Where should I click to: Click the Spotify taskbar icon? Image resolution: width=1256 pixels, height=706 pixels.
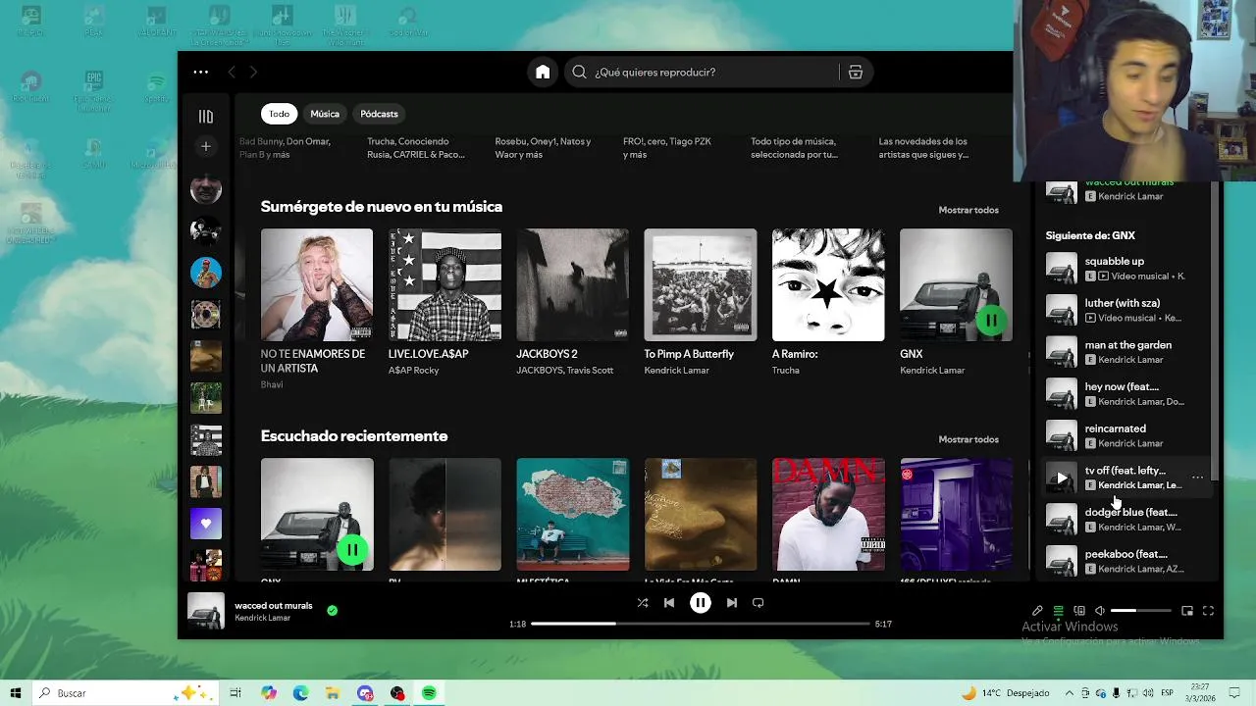pos(429,693)
